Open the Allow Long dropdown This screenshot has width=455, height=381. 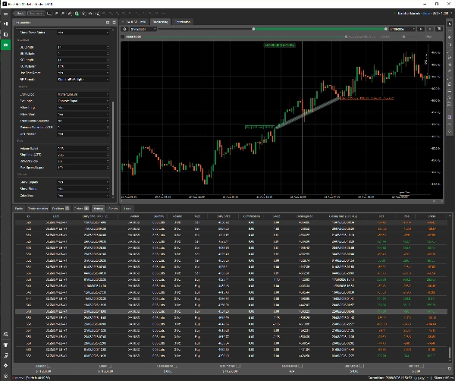point(83,108)
